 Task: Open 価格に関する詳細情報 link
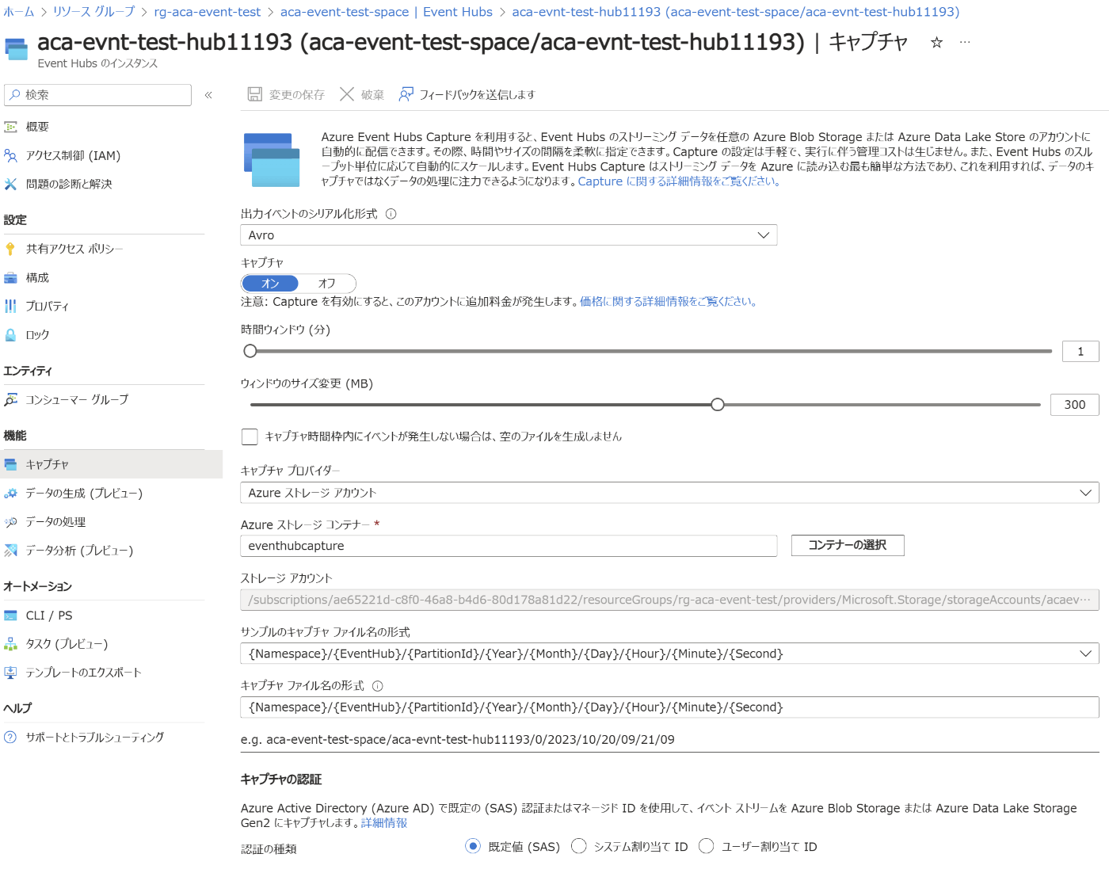pos(669,302)
